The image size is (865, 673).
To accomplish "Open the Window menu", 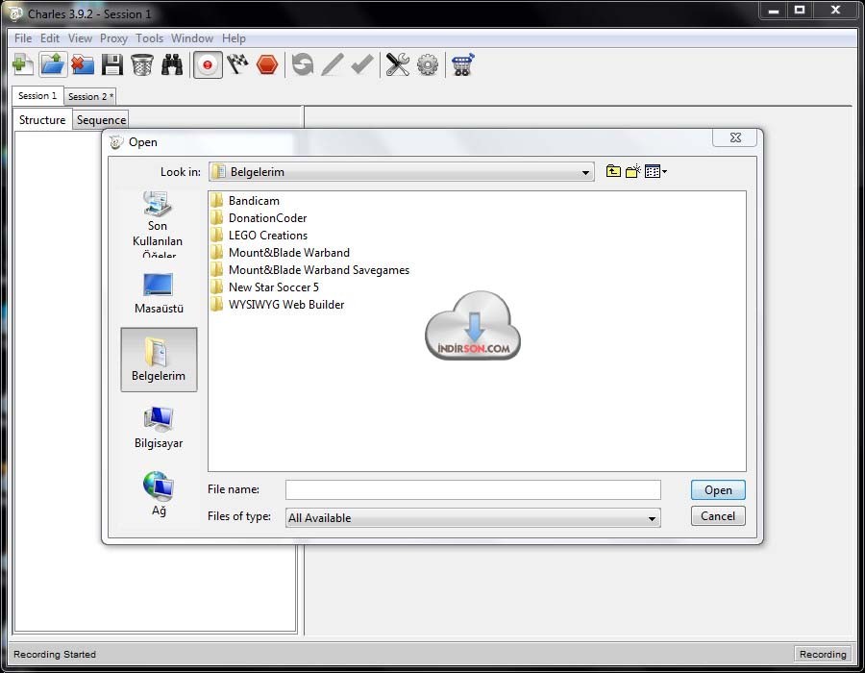I will (192, 38).
